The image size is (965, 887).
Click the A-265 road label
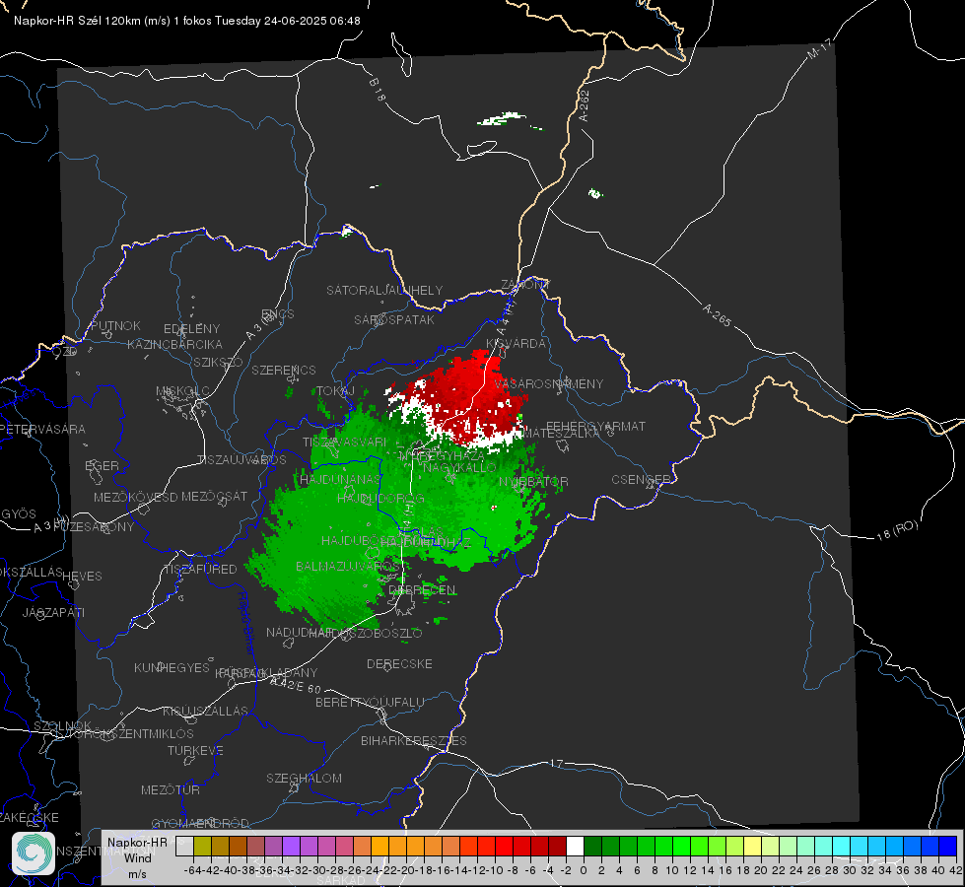(717, 314)
